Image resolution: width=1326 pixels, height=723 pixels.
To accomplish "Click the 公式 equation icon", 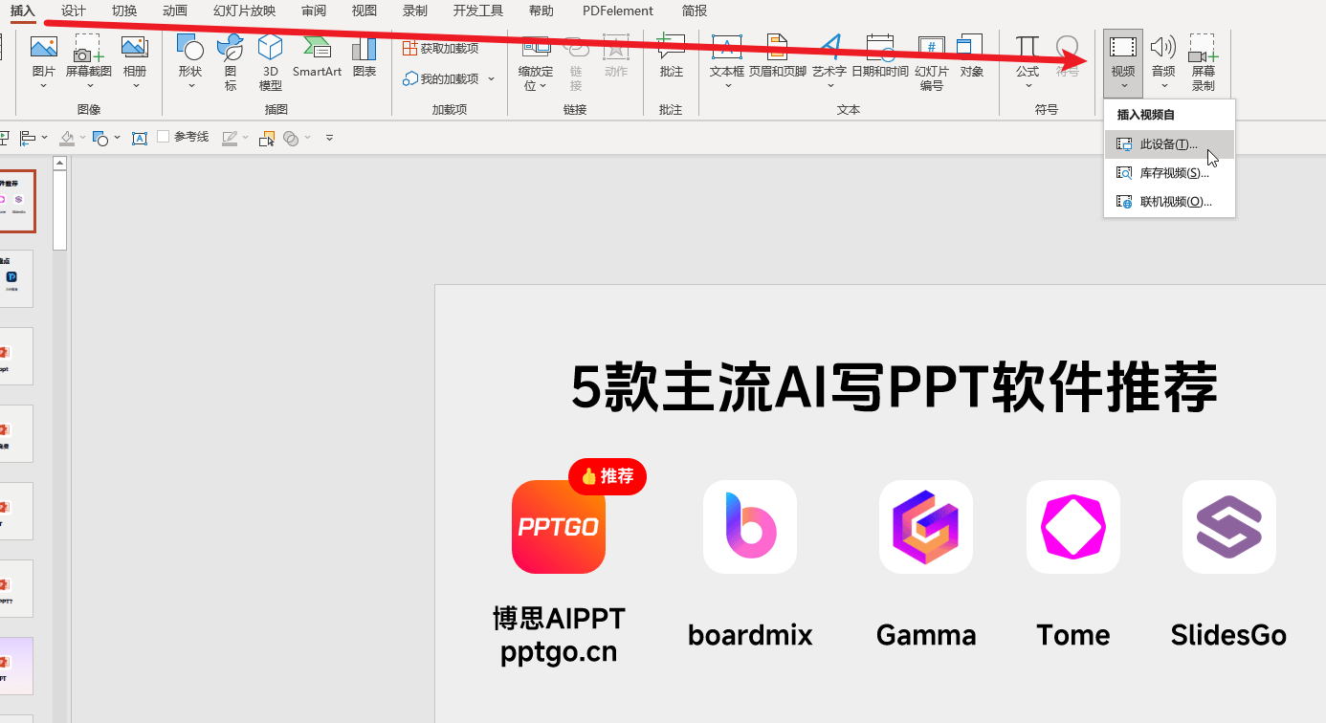I will coord(1028,48).
